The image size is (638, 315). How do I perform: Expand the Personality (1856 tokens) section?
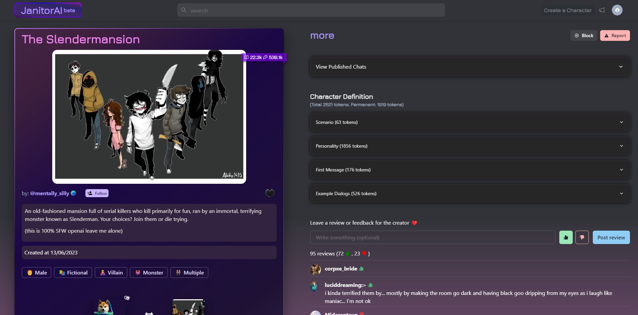470,146
